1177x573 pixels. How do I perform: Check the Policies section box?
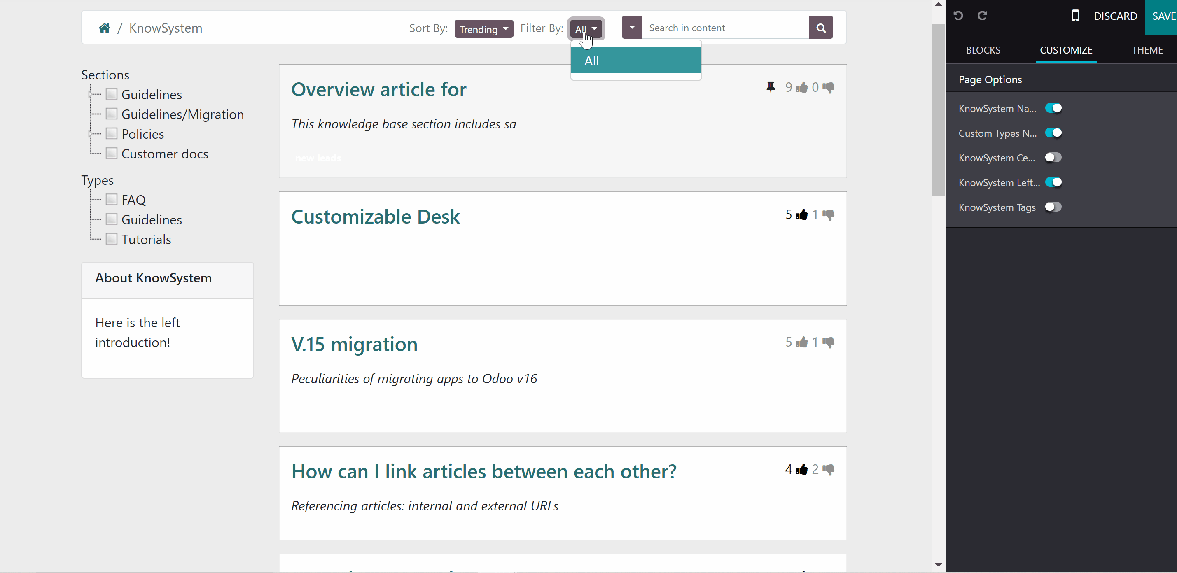(x=112, y=133)
